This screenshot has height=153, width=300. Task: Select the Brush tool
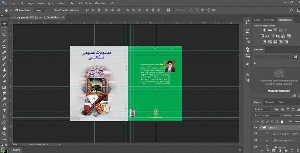click(x=4, y=64)
